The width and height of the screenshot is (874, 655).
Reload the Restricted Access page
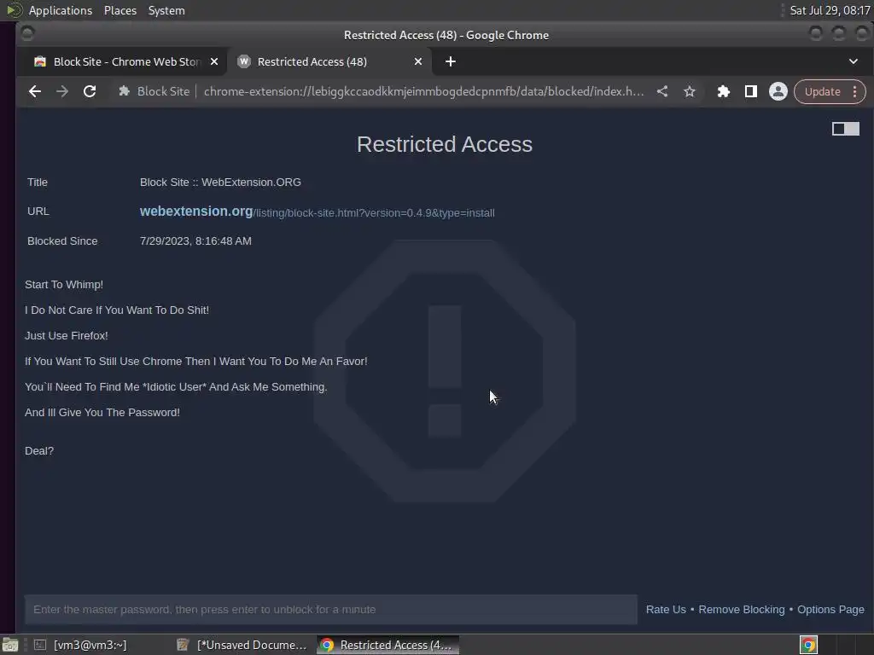point(89,91)
